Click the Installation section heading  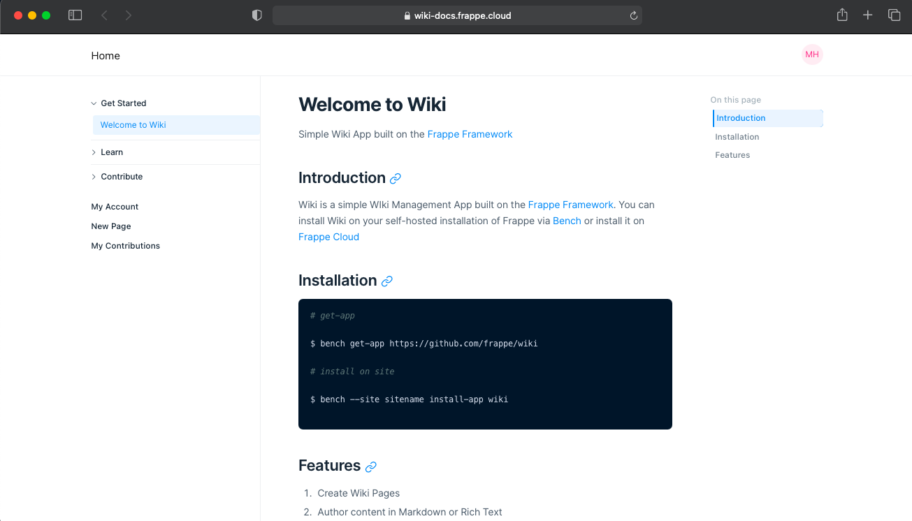pos(338,281)
